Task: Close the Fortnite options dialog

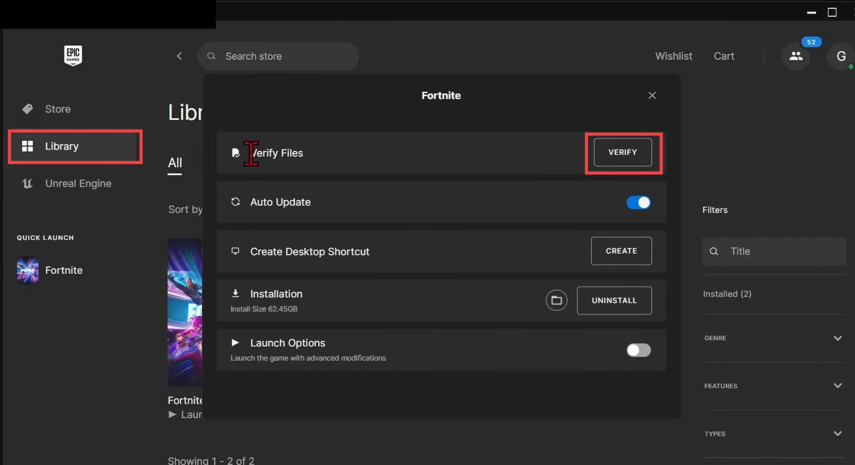Action: point(652,95)
